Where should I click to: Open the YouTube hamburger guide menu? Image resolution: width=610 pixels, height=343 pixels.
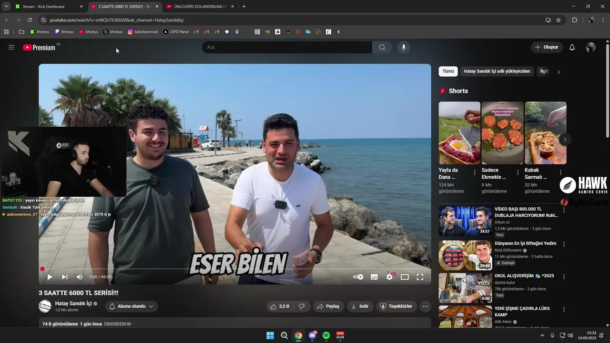pyautogui.click(x=11, y=47)
